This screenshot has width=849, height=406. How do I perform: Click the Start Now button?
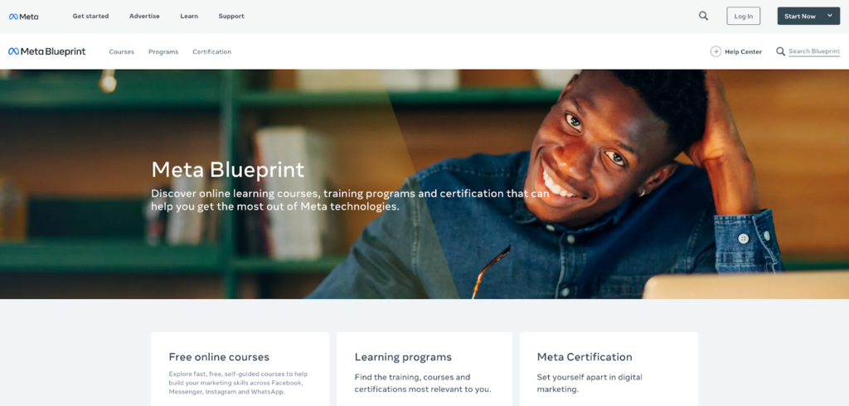tap(808, 16)
